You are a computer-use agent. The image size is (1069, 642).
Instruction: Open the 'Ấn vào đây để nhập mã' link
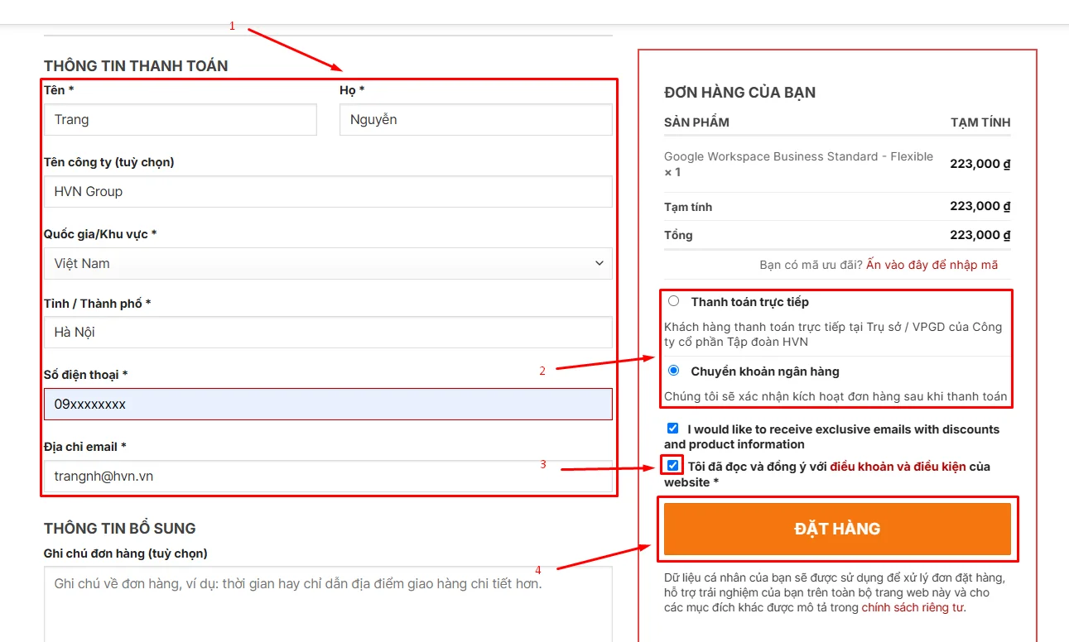pos(932,265)
